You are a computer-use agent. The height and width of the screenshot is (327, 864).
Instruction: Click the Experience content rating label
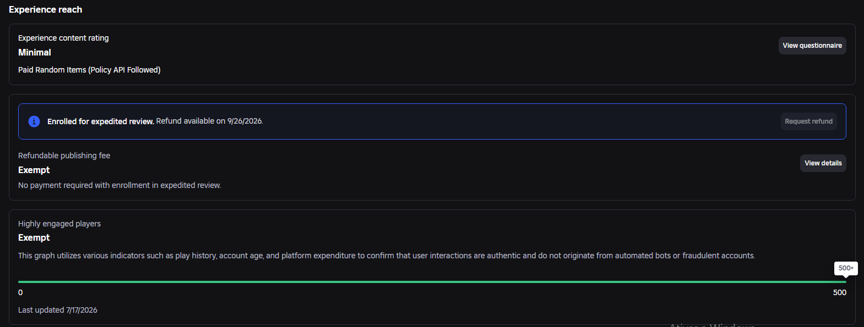[x=63, y=38]
